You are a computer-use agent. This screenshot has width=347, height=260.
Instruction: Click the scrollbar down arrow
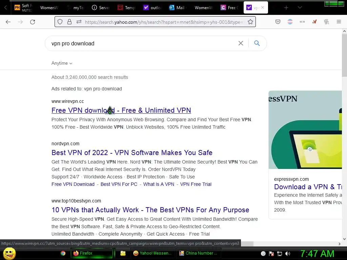pyautogui.click(x=344, y=239)
